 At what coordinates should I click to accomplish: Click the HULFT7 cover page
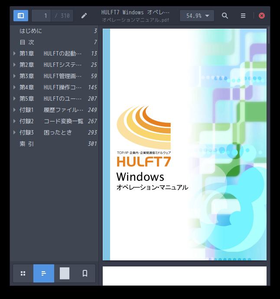[x=185, y=145]
